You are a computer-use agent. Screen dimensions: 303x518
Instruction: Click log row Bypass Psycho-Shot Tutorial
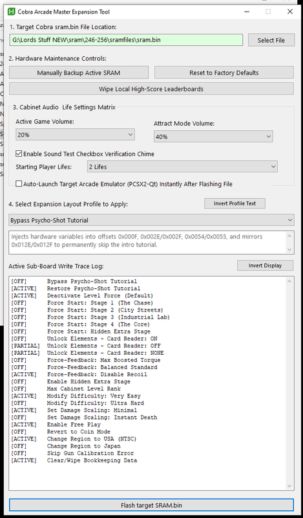point(74,282)
